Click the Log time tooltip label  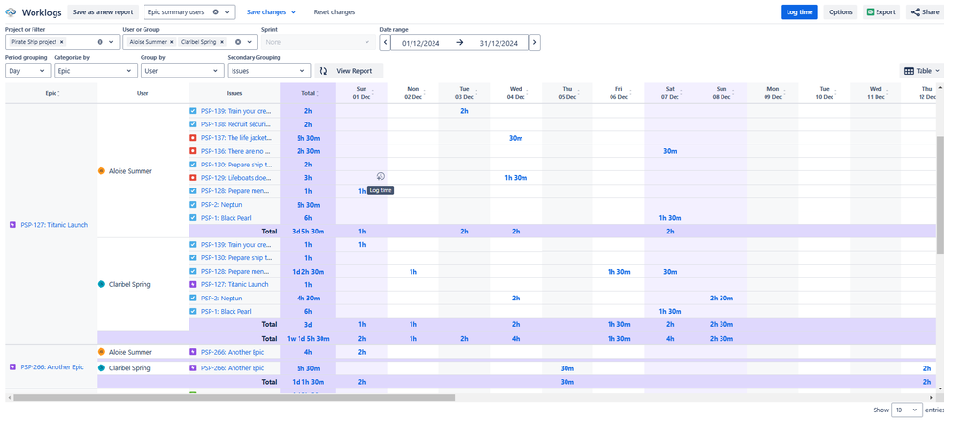click(x=381, y=190)
